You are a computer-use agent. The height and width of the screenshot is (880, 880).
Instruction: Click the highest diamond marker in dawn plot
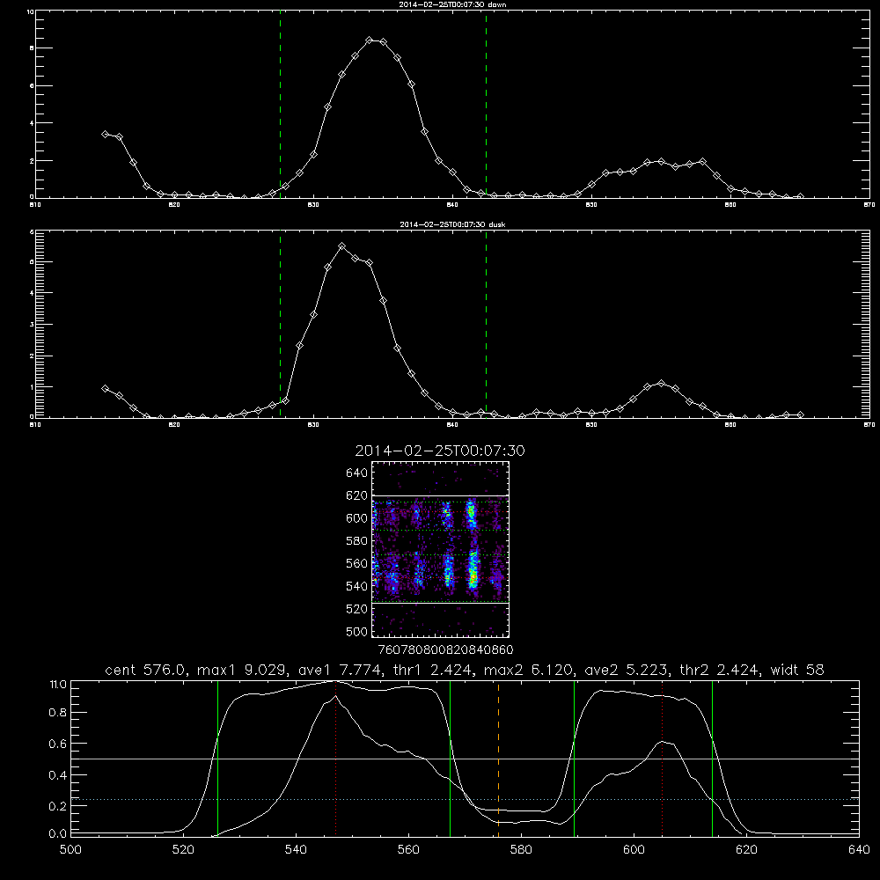click(x=370, y=40)
